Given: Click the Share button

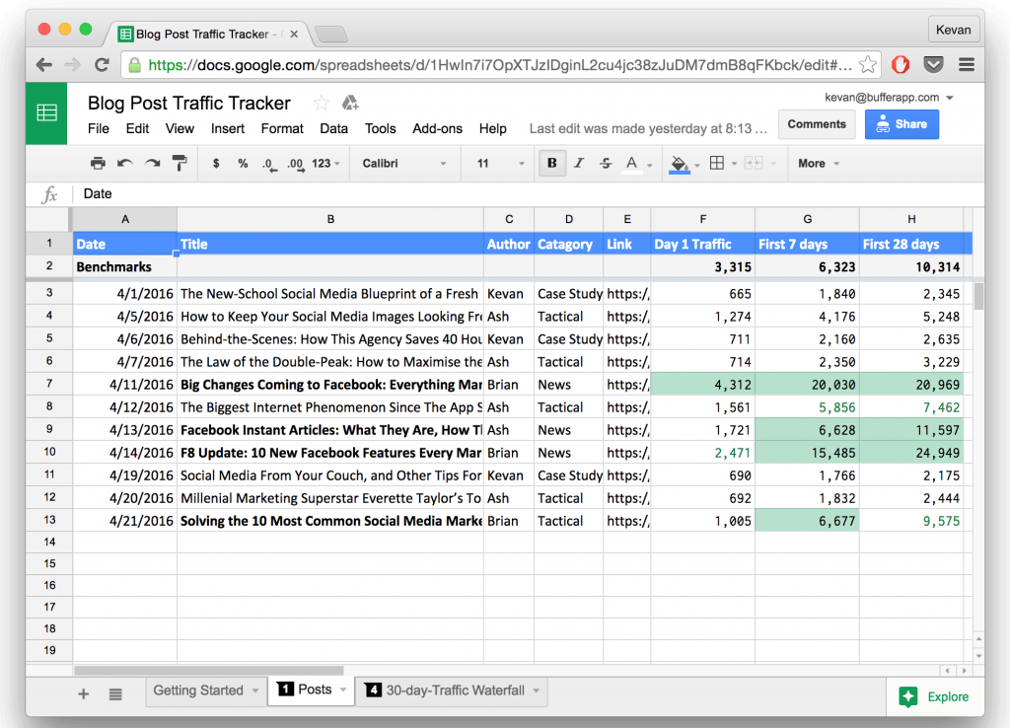Looking at the screenshot, I should (x=901, y=123).
